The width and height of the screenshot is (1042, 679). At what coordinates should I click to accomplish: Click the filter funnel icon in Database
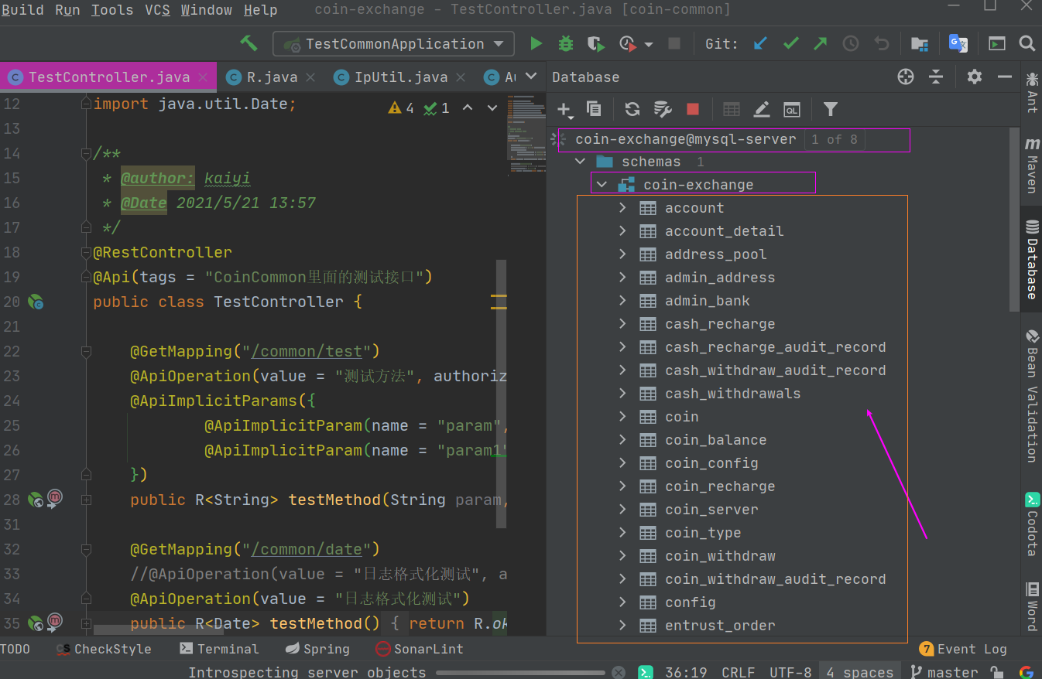[x=830, y=109]
